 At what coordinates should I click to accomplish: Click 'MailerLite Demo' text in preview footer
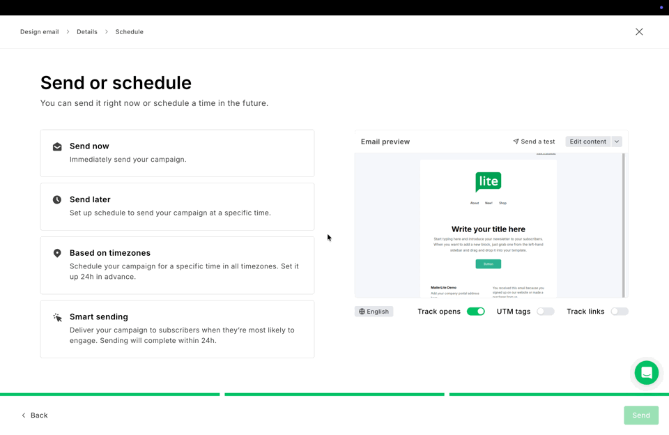443,288
